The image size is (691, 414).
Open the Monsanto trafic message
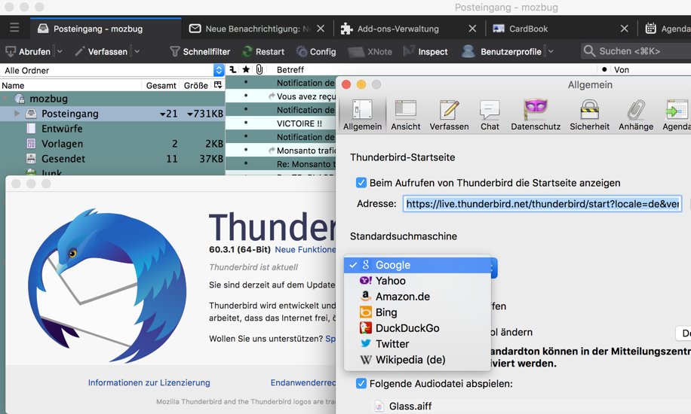306,151
